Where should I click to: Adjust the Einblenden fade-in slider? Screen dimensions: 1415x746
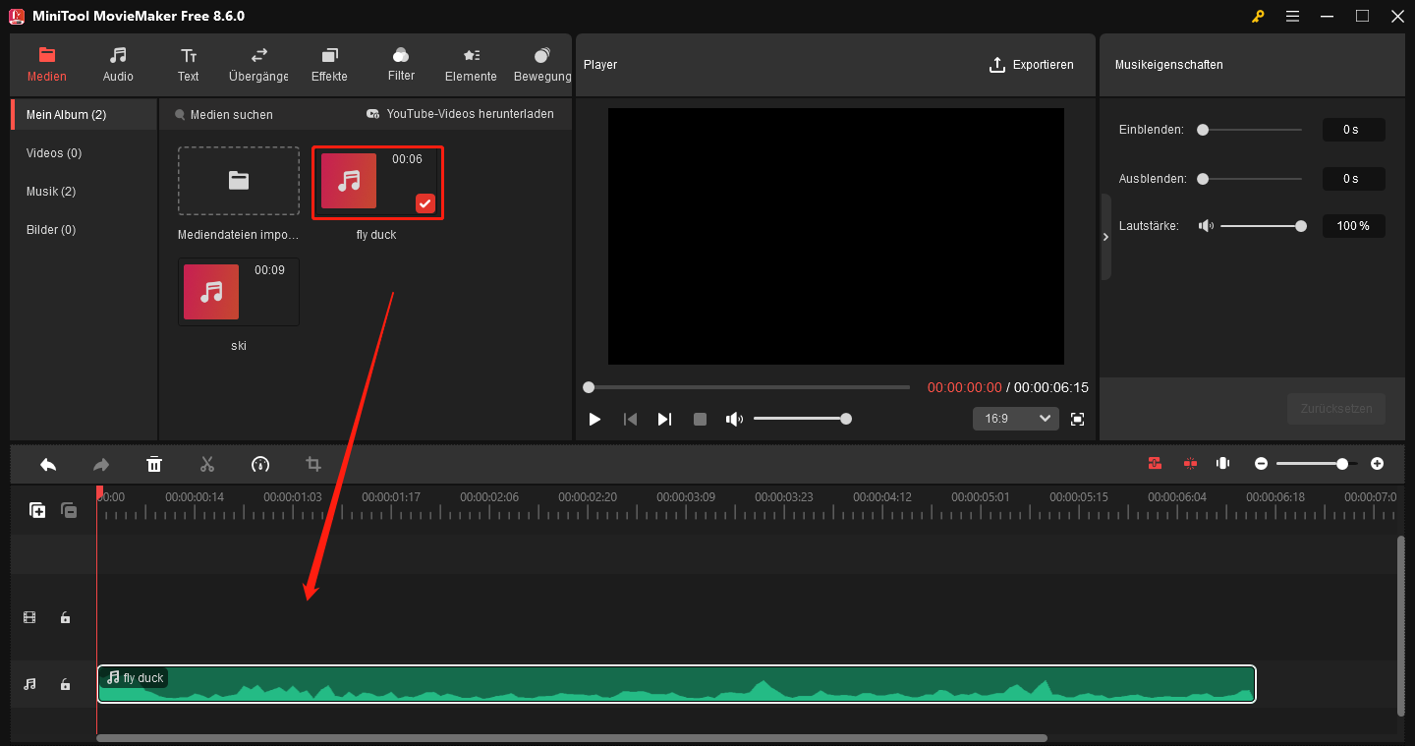1249,129
